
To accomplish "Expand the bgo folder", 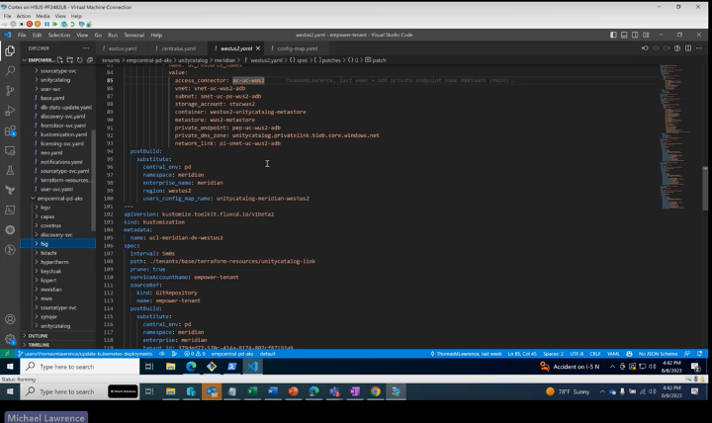I will [57, 208].
